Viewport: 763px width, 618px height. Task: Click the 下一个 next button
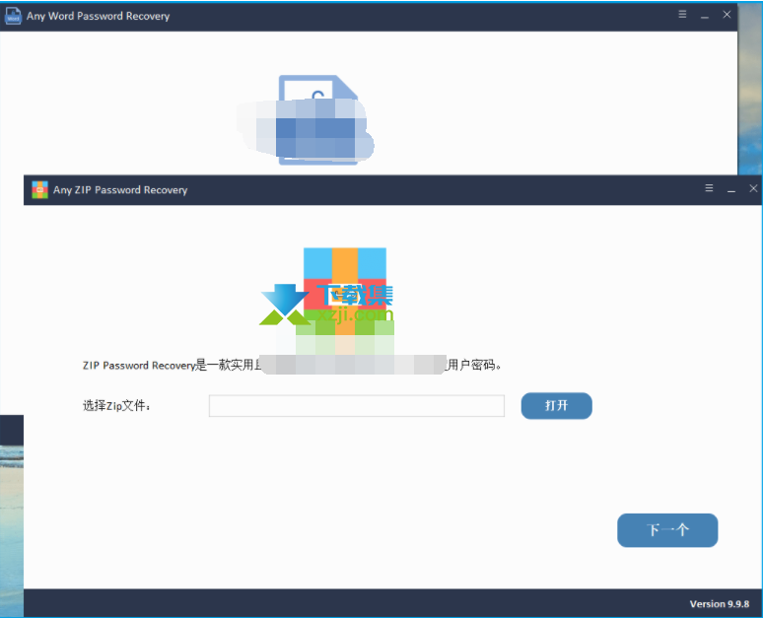click(x=667, y=530)
